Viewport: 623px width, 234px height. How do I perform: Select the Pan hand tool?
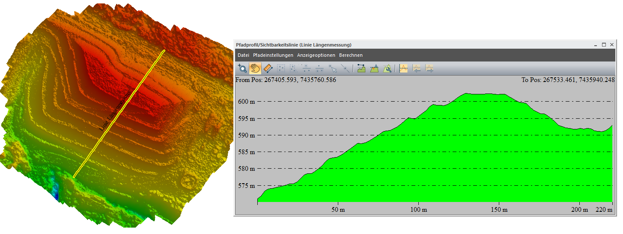(255, 68)
